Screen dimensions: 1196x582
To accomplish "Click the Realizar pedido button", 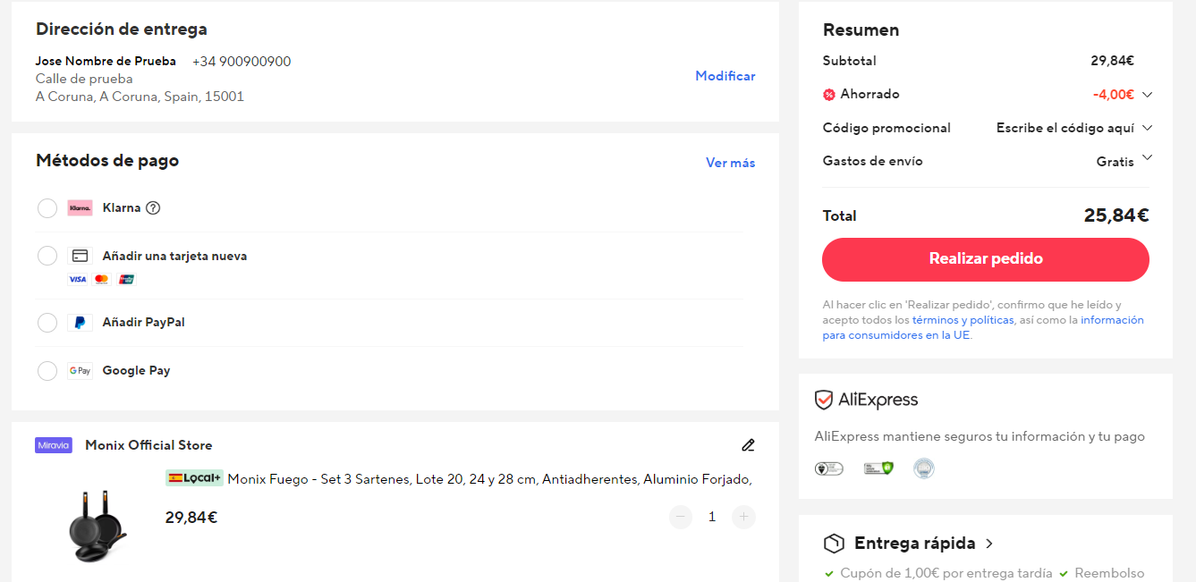I will pyautogui.click(x=986, y=259).
